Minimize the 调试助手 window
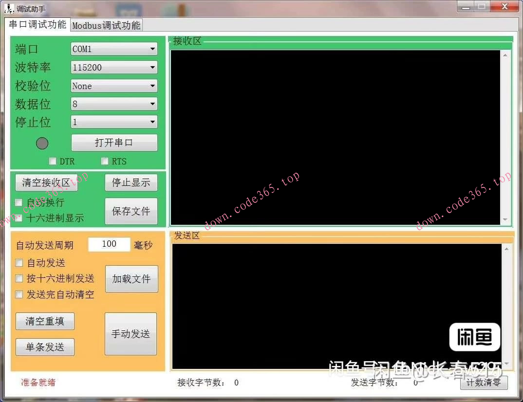Viewport: 523px width, 402px height. click(x=466, y=7)
